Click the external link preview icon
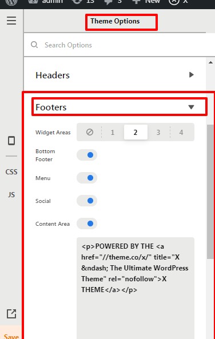Screen dimensions: 215x339 click(11, 314)
